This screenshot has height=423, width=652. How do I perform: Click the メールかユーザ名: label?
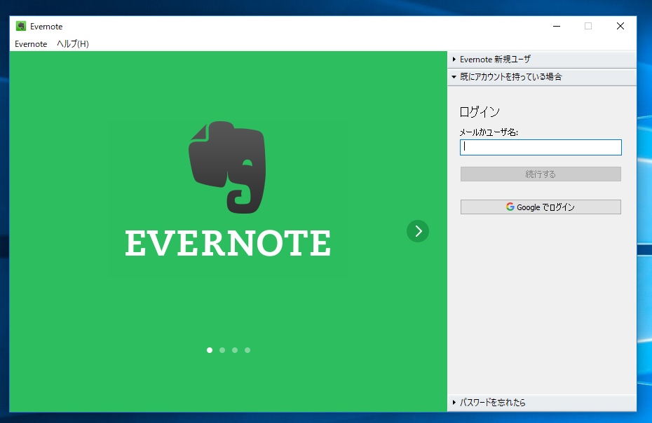click(x=489, y=132)
